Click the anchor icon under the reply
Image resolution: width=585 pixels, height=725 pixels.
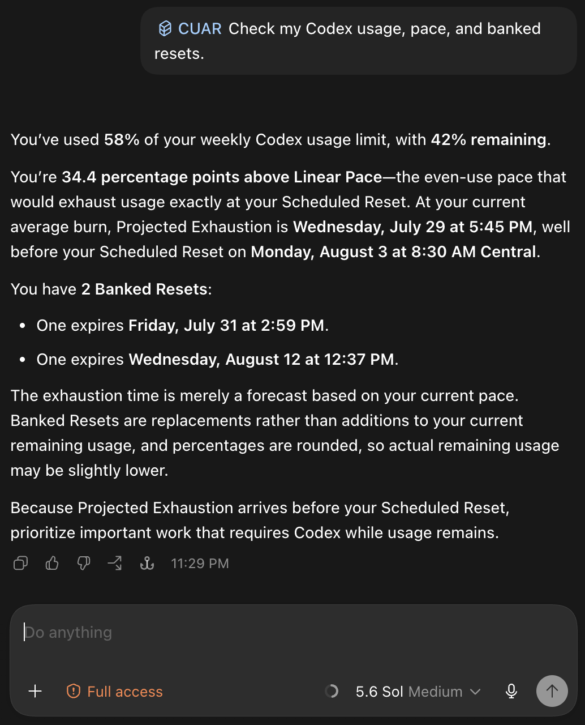pos(147,563)
